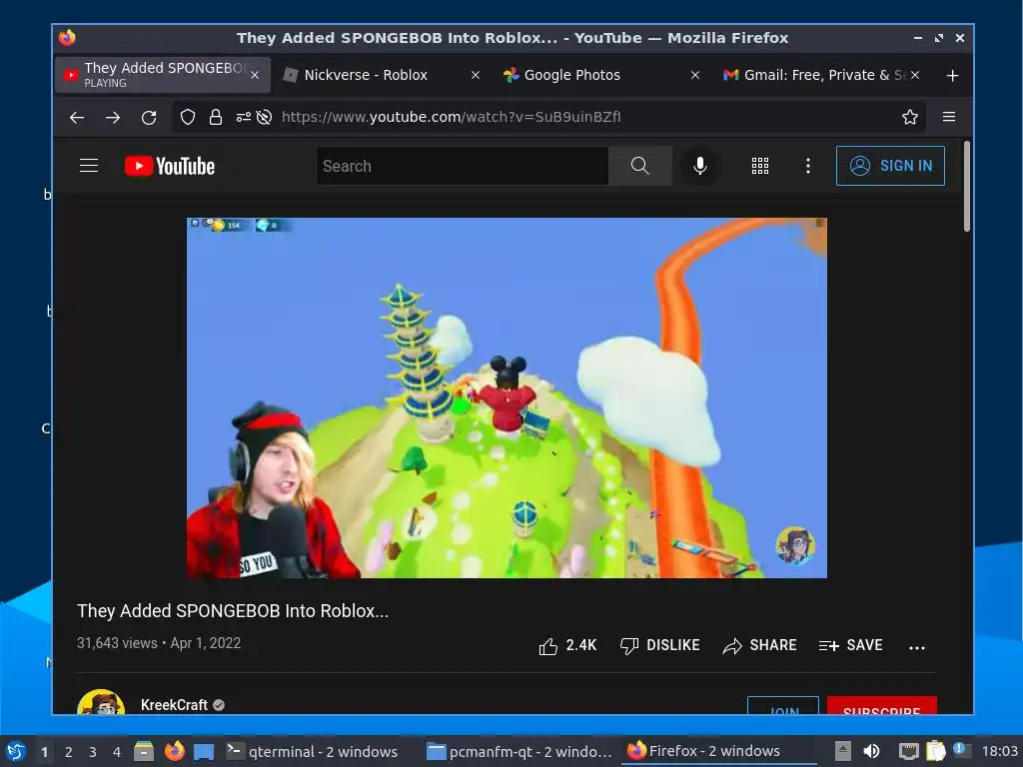Viewport: 1023px width, 767px height.
Task: Switch to virtual desktop 2
Action: tap(69, 752)
